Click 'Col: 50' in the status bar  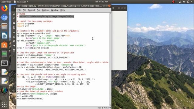point(107,108)
